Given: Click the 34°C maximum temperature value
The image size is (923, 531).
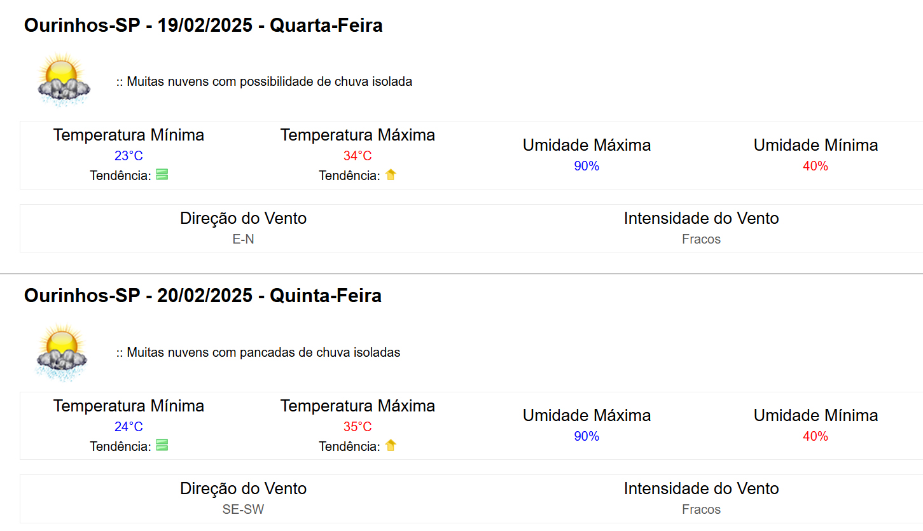Looking at the screenshot, I should (x=357, y=156).
